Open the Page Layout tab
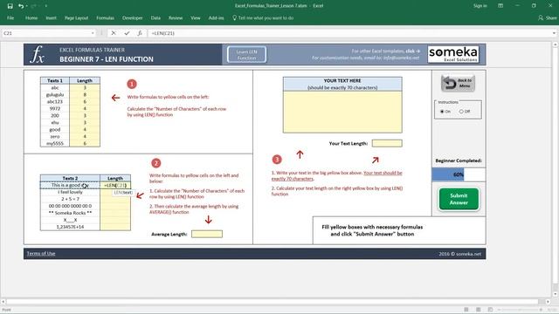Screen dimensions: 559x314 pyautogui.click(x=76, y=17)
